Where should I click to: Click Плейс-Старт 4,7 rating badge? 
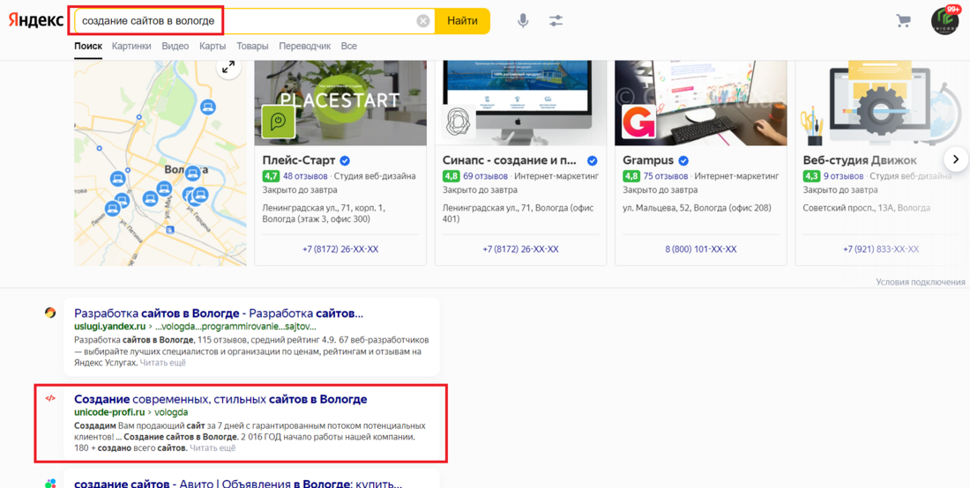tap(271, 177)
